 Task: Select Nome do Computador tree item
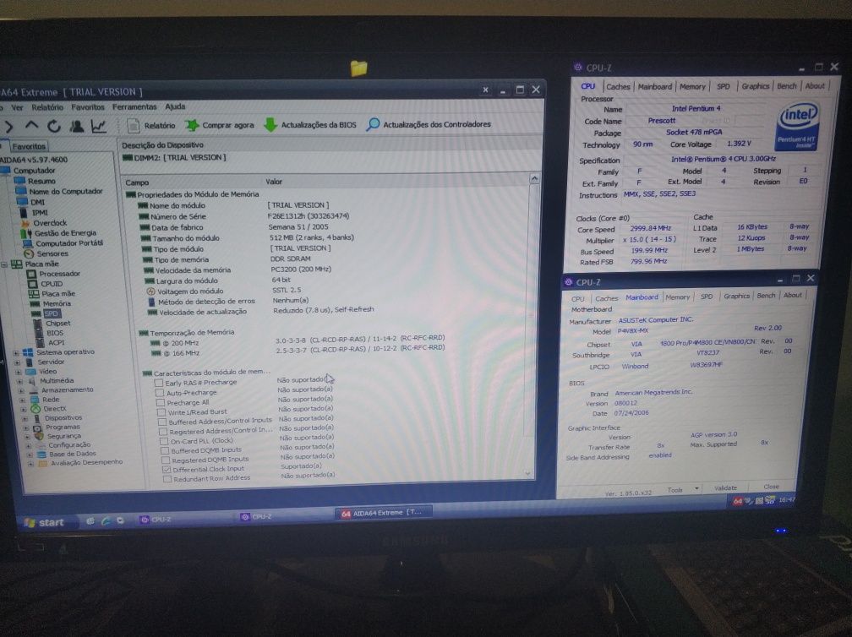[x=59, y=191]
